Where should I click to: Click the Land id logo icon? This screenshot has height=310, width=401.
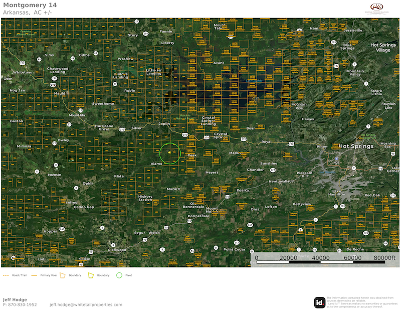[319, 302]
